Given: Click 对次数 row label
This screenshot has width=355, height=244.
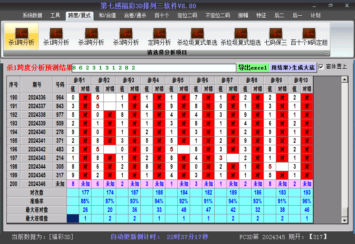Looking at the screenshot, I should point(37,193).
